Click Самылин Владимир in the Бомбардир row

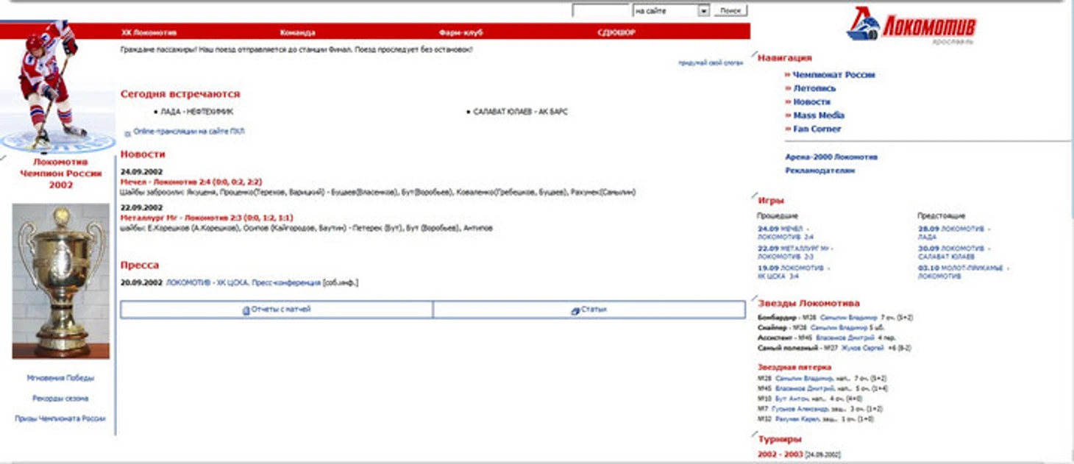coord(849,318)
